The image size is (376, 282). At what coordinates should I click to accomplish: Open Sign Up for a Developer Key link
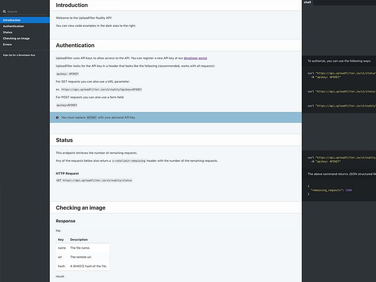(19, 55)
